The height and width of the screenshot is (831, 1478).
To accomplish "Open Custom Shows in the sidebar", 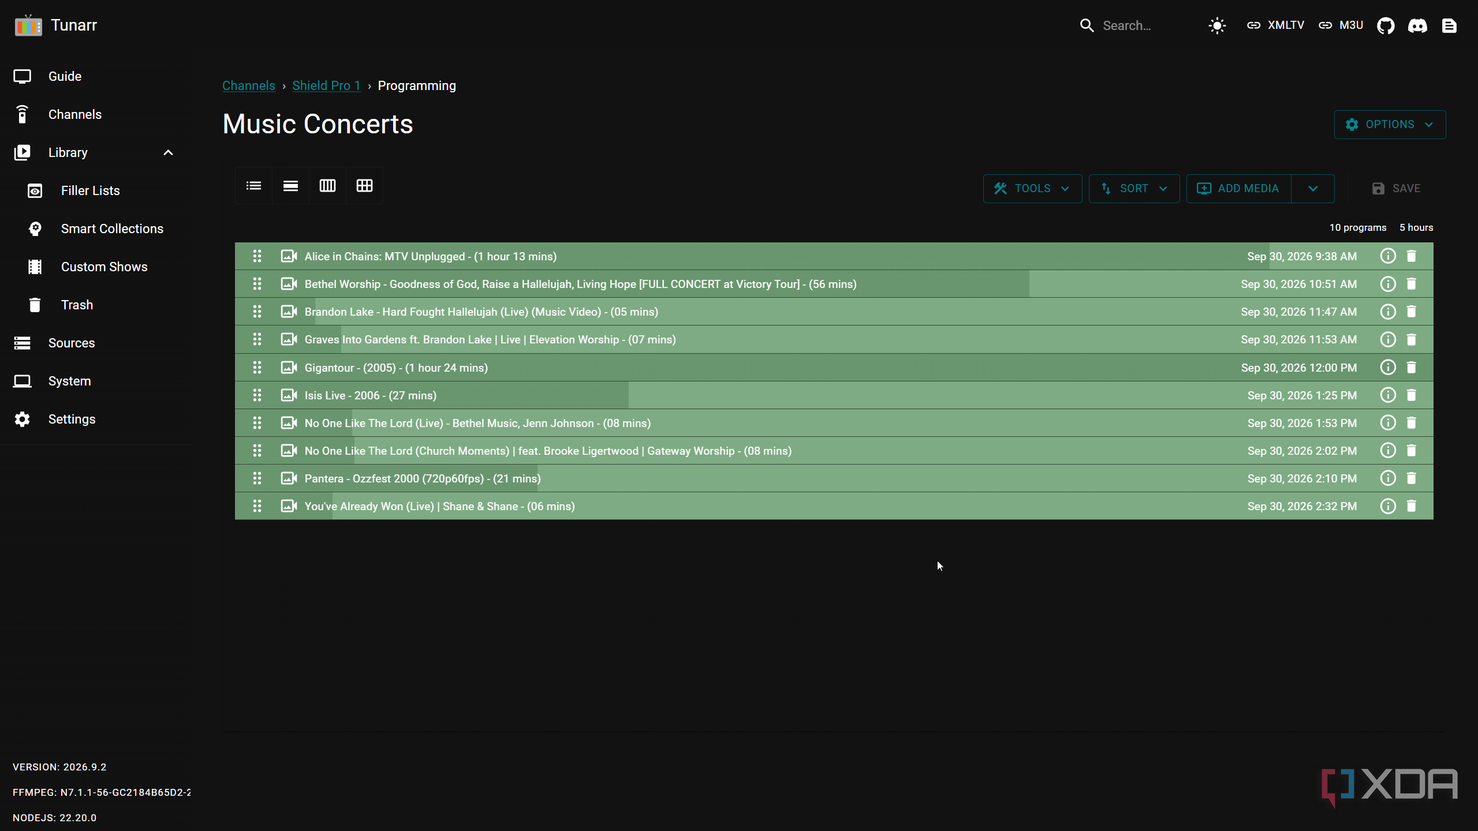I will pos(94,267).
